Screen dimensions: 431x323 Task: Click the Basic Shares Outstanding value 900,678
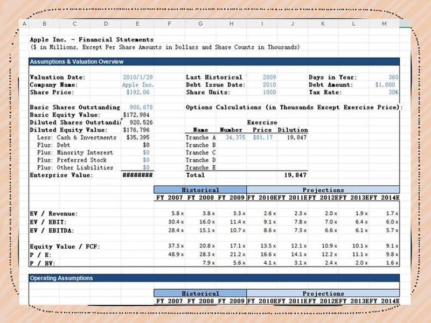pyautogui.click(x=141, y=107)
